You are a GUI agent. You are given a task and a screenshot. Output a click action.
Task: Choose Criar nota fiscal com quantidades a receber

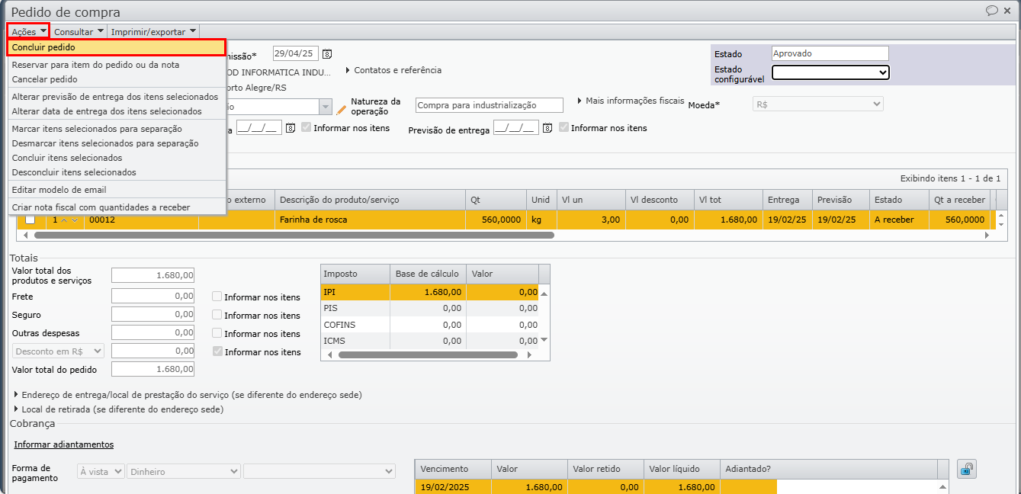(x=101, y=207)
